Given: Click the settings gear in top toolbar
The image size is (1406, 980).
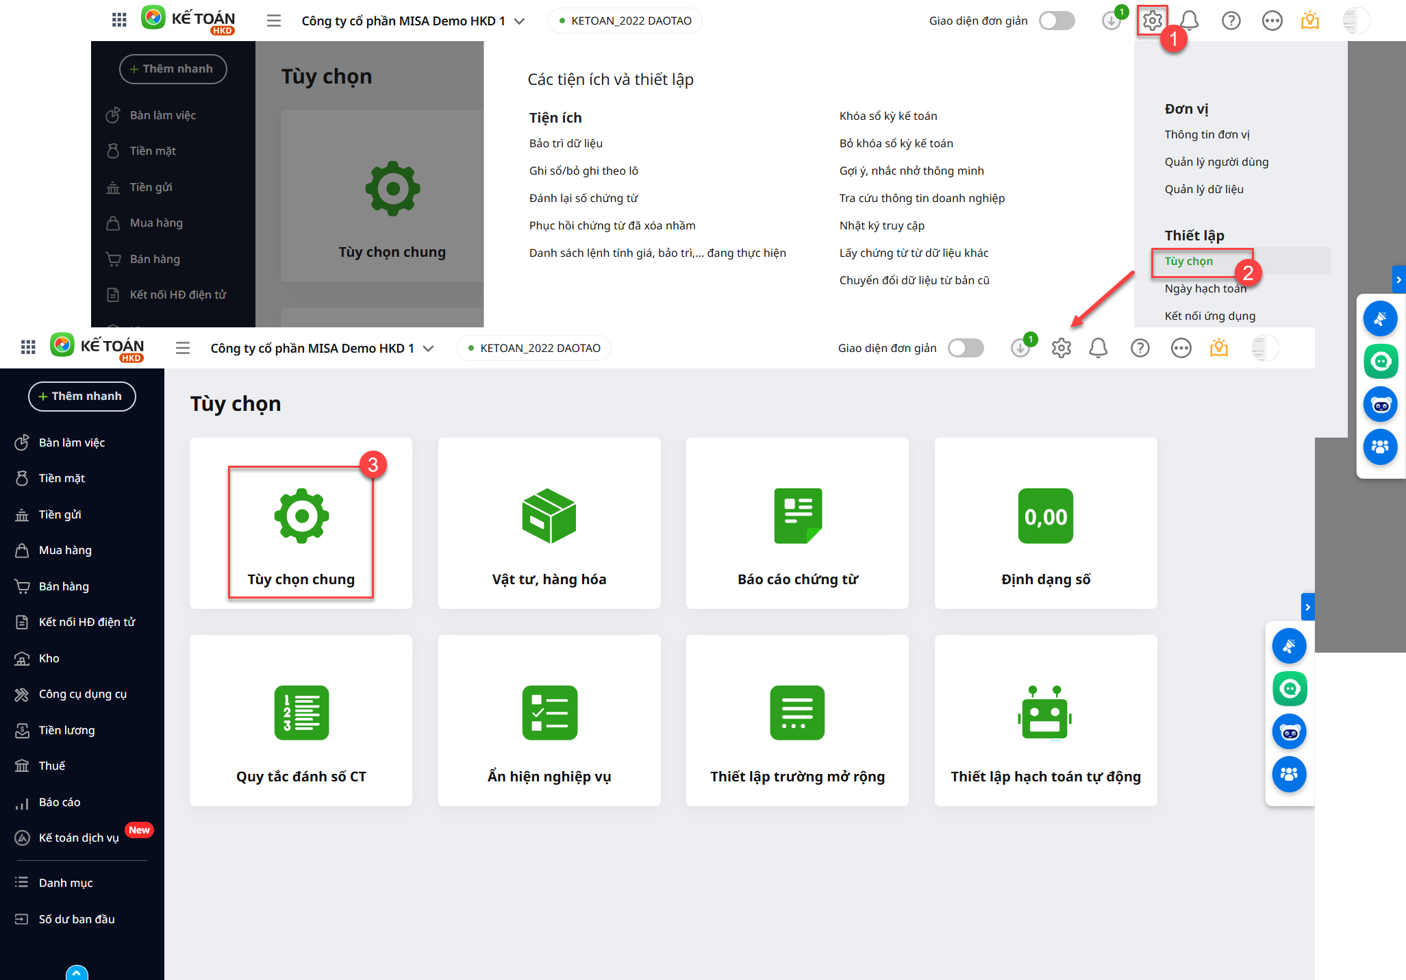Looking at the screenshot, I should click(x=1152, y=21).
